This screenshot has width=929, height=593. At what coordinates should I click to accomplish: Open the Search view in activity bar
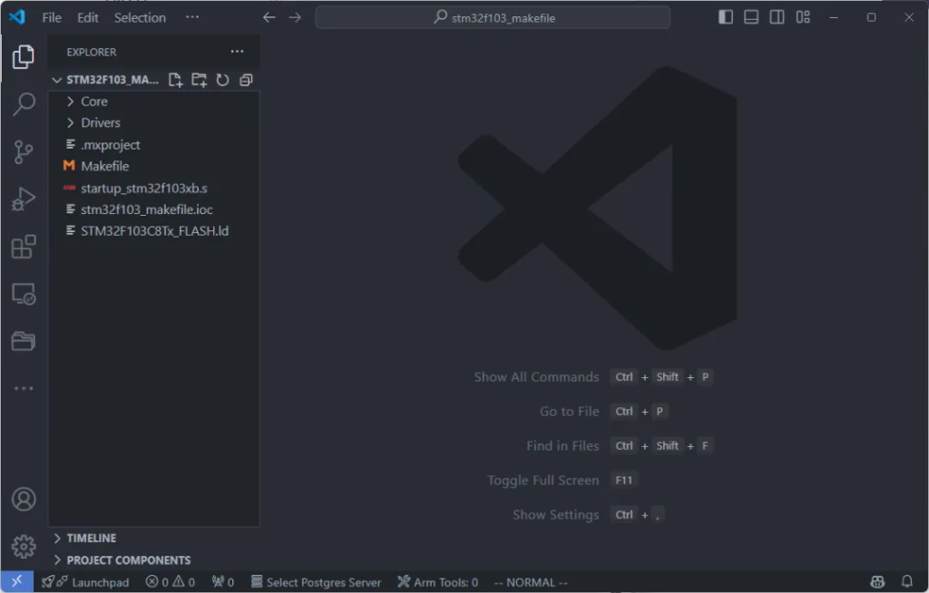pyautogui.click(x=24, y=104)
